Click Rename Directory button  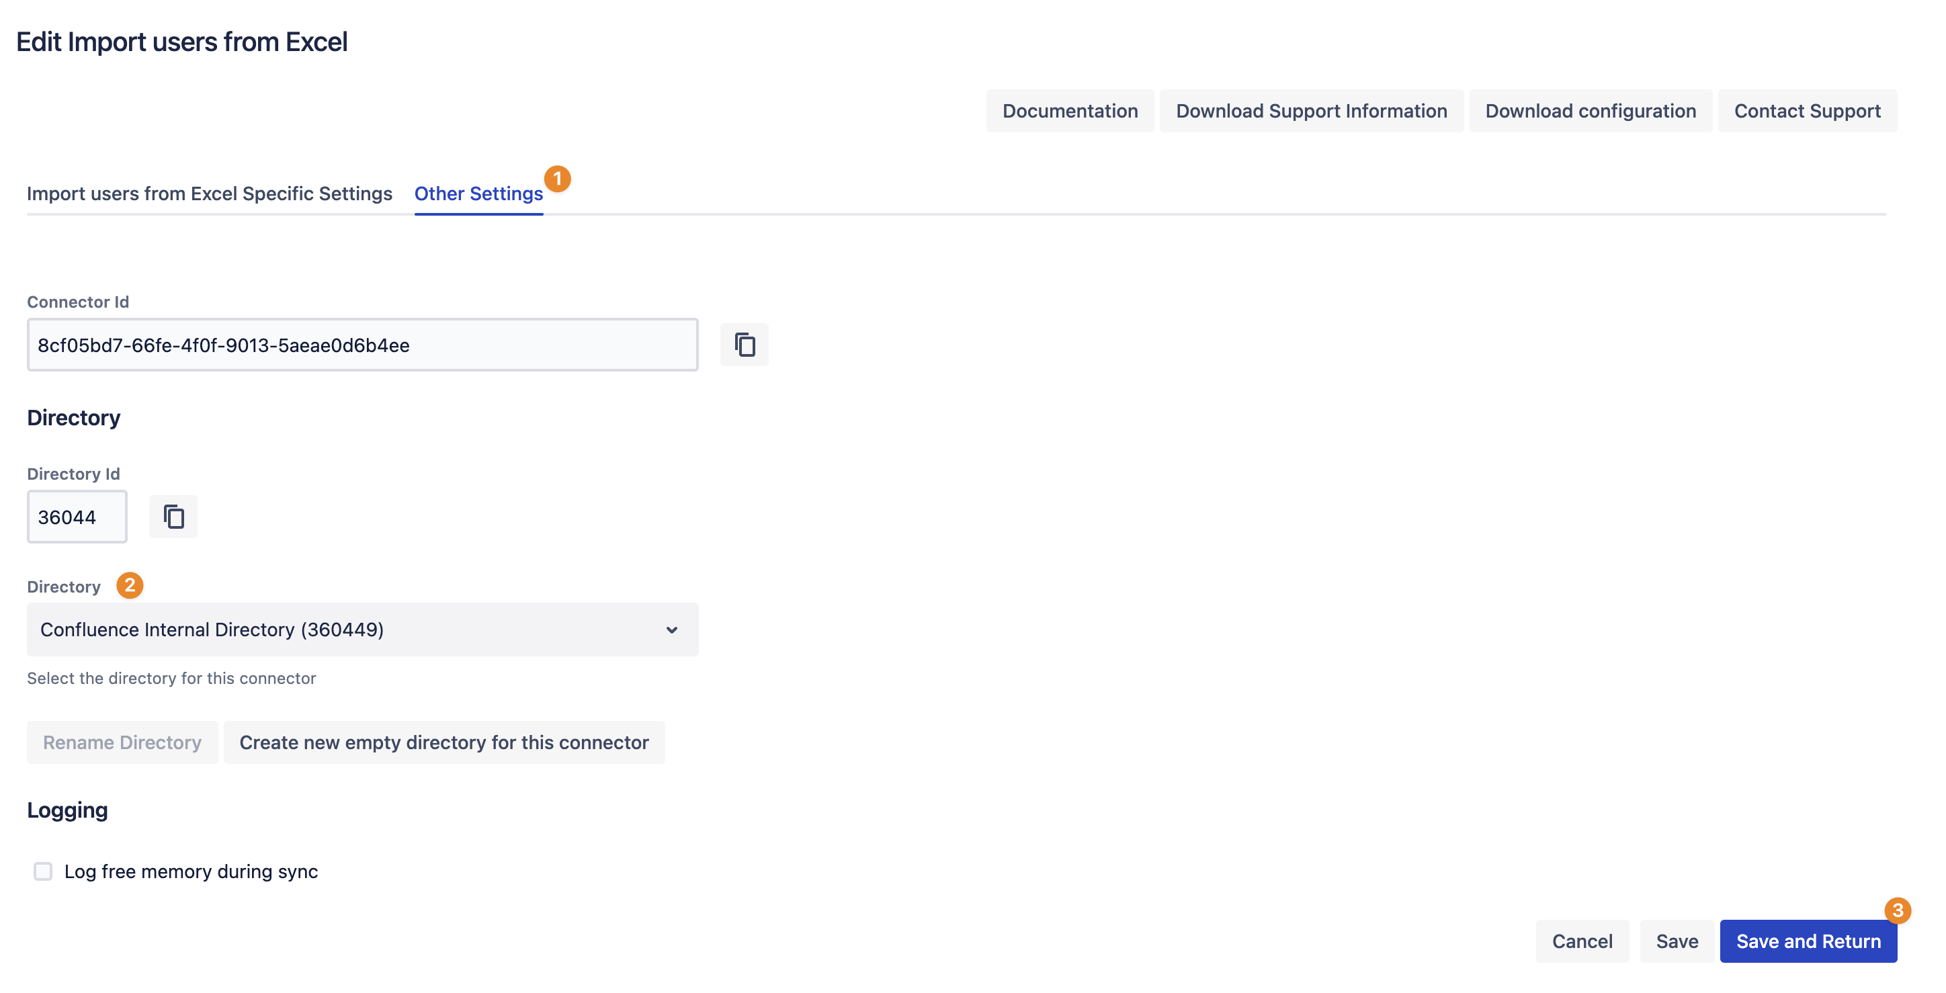click(x=122, y=742)
